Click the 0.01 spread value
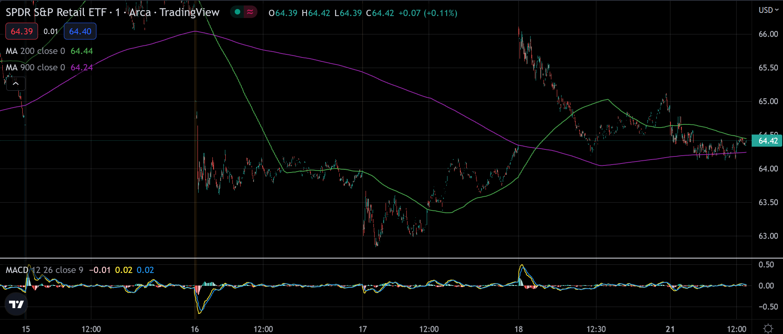The image size is (783, 334). point(51,31)
